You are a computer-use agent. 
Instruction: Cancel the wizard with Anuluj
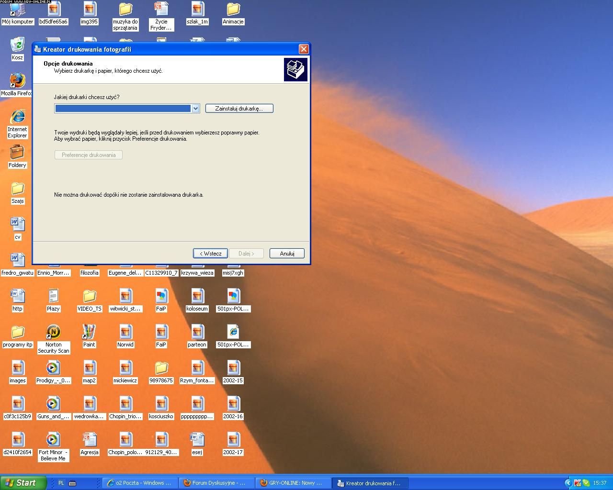pyautogui.click(x=287, y=254)
